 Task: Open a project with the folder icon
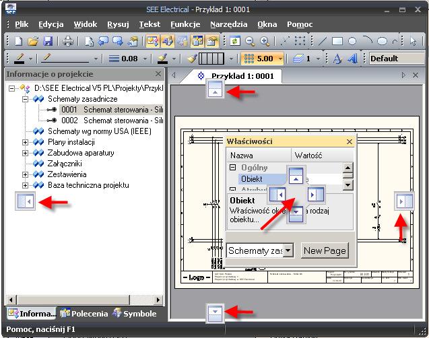33,41
